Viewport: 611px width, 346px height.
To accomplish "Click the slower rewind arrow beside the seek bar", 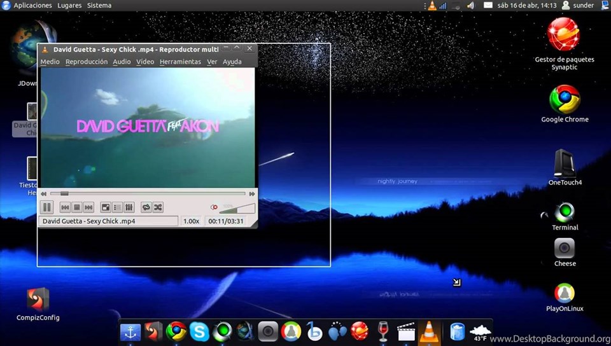I will click(x=44, y=194).
